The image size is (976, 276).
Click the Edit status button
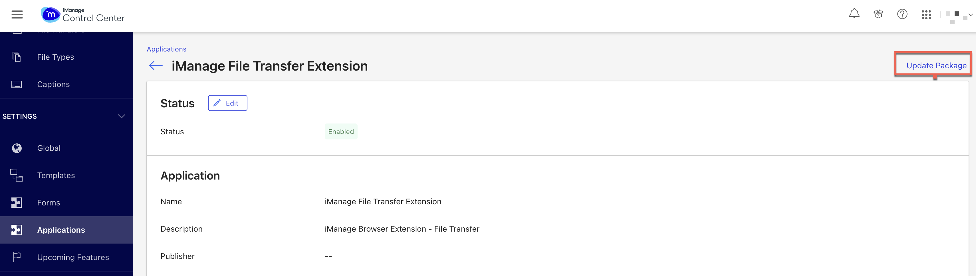tap(227, 103)
